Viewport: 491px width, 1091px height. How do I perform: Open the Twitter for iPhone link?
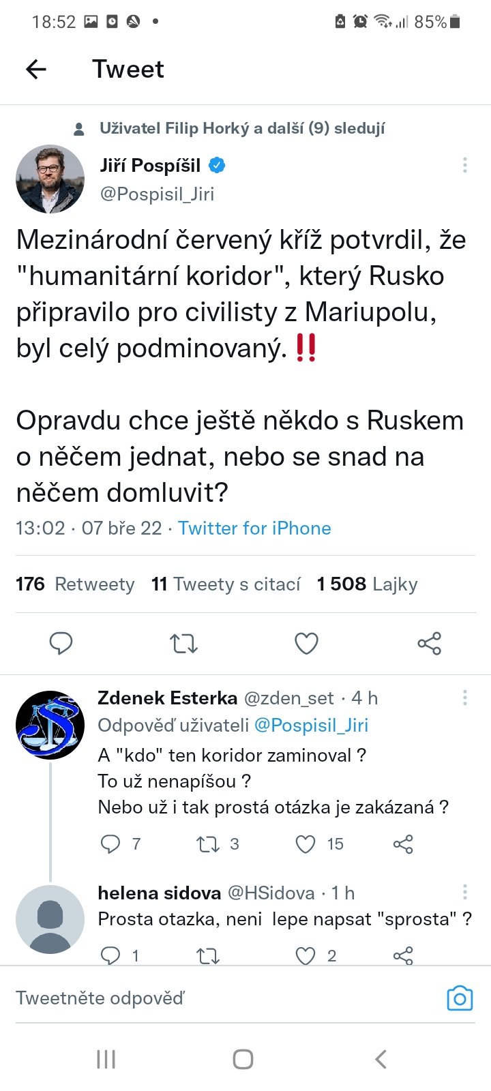click(x=254, y=528)
